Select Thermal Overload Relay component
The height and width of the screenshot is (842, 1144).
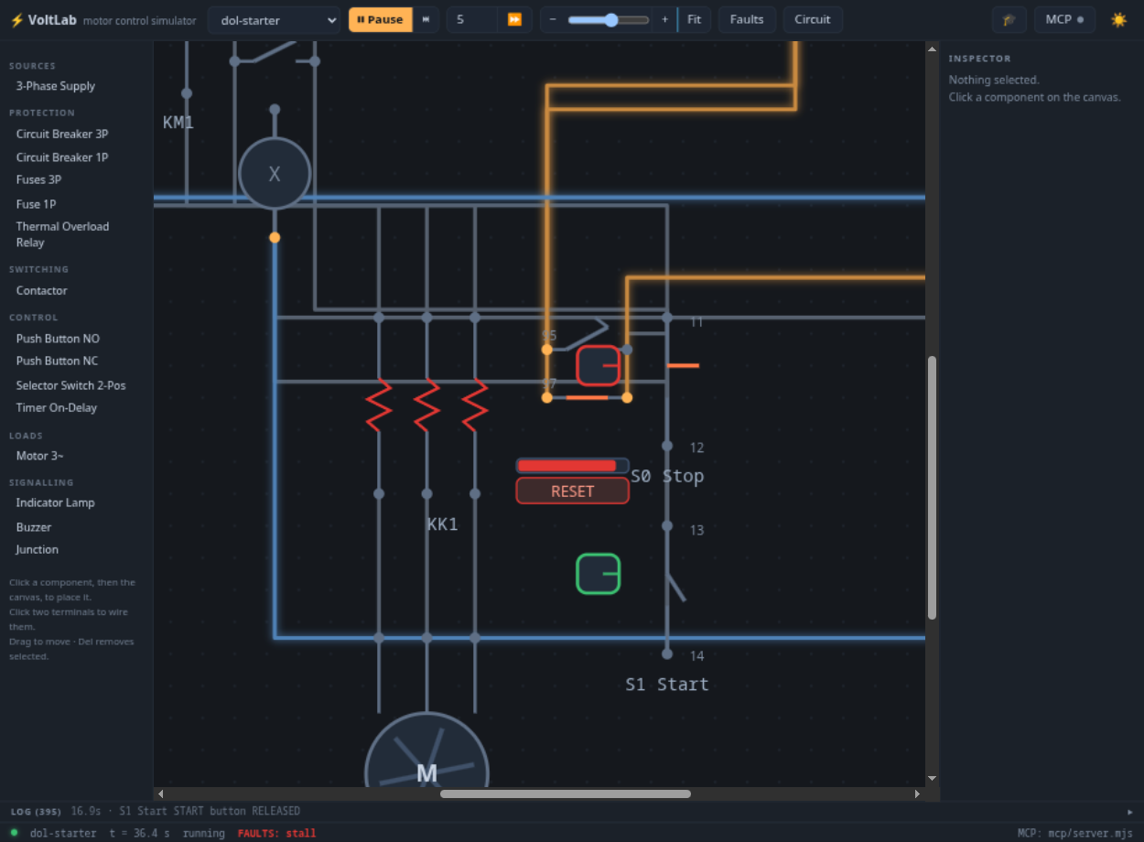[x=62, y=234]
